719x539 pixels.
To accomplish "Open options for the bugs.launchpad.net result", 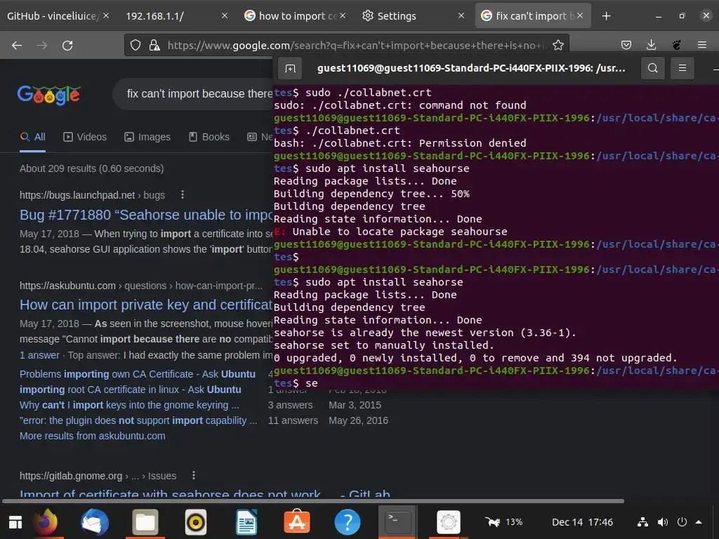I will coord(183,195).
